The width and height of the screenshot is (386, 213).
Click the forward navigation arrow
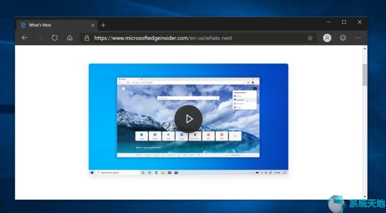tap(39, 38)
